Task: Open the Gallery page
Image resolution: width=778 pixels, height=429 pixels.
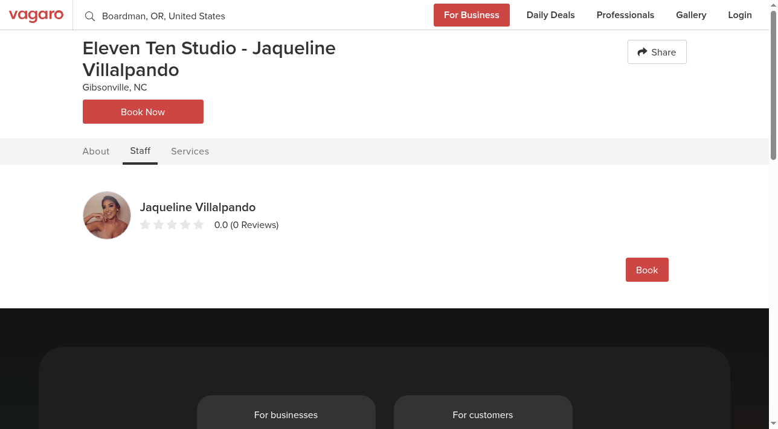Action: tap(691, 15)
